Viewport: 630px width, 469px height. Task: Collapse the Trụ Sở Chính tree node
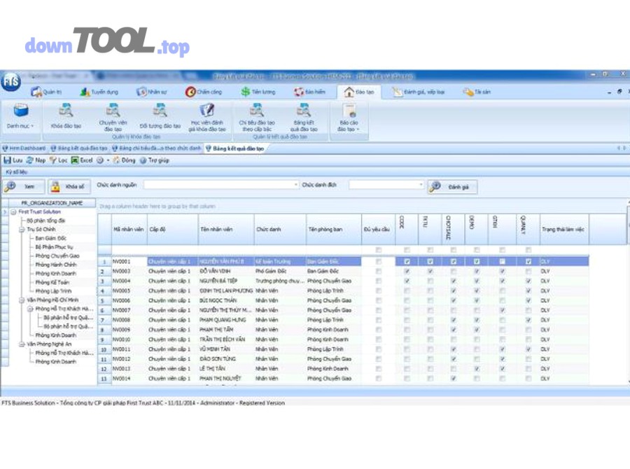click(x=22, y=229)
